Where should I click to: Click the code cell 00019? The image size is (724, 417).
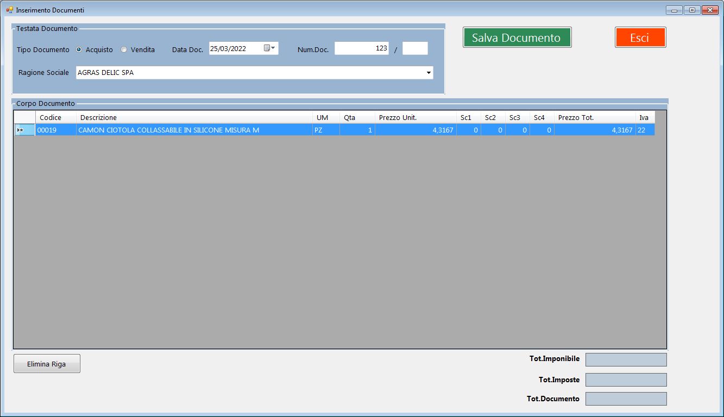click(x=56, y=130)
